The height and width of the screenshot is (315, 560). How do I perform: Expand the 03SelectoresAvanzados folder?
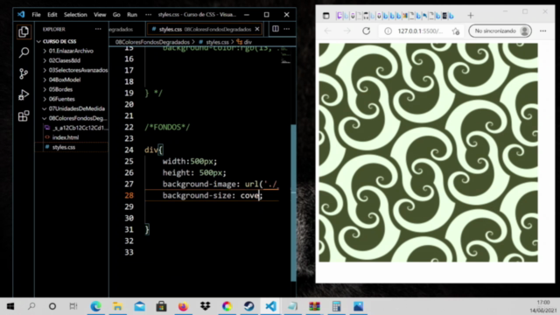pyautogui.click(x=78, y=70)
